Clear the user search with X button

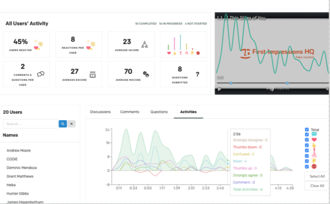pyautogui.click(x=72, y=124)
